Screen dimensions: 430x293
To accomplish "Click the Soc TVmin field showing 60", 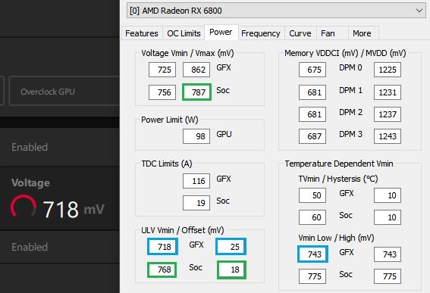I will tap(312, 217).
